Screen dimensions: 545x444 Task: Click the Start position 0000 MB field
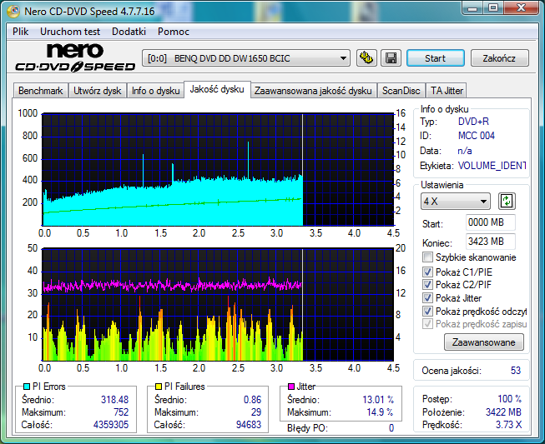(491, 222)
